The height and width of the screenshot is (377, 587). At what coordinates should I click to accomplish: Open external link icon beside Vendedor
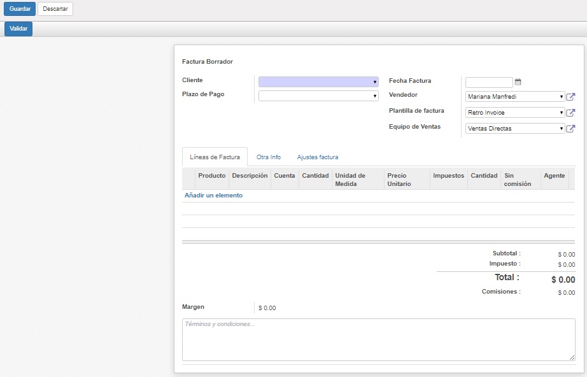tap(570, 97)
